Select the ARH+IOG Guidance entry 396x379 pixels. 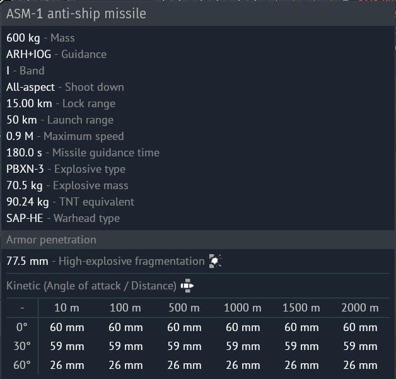click(56, 54)
